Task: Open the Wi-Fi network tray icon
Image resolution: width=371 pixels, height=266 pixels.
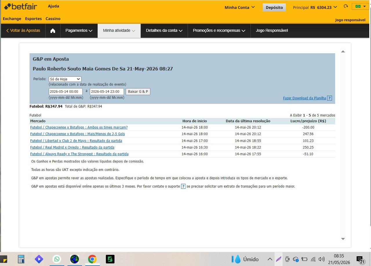Action: tap(313, 259)
